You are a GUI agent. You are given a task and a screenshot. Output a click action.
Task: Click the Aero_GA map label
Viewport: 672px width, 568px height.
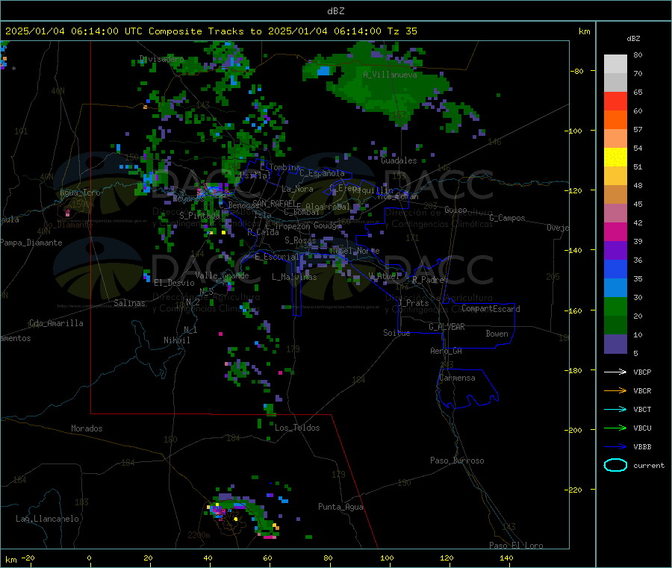[446, 352]
